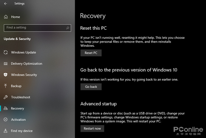
Task: Click the Activation checkmark circle icon
Action: pyautogui.click(x=6, y=120)
